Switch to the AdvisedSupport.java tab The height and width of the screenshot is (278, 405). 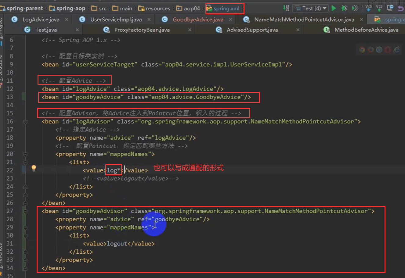coord(252,30)
